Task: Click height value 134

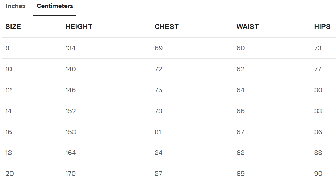Action: pyautogui.click(x=70, y=48)
